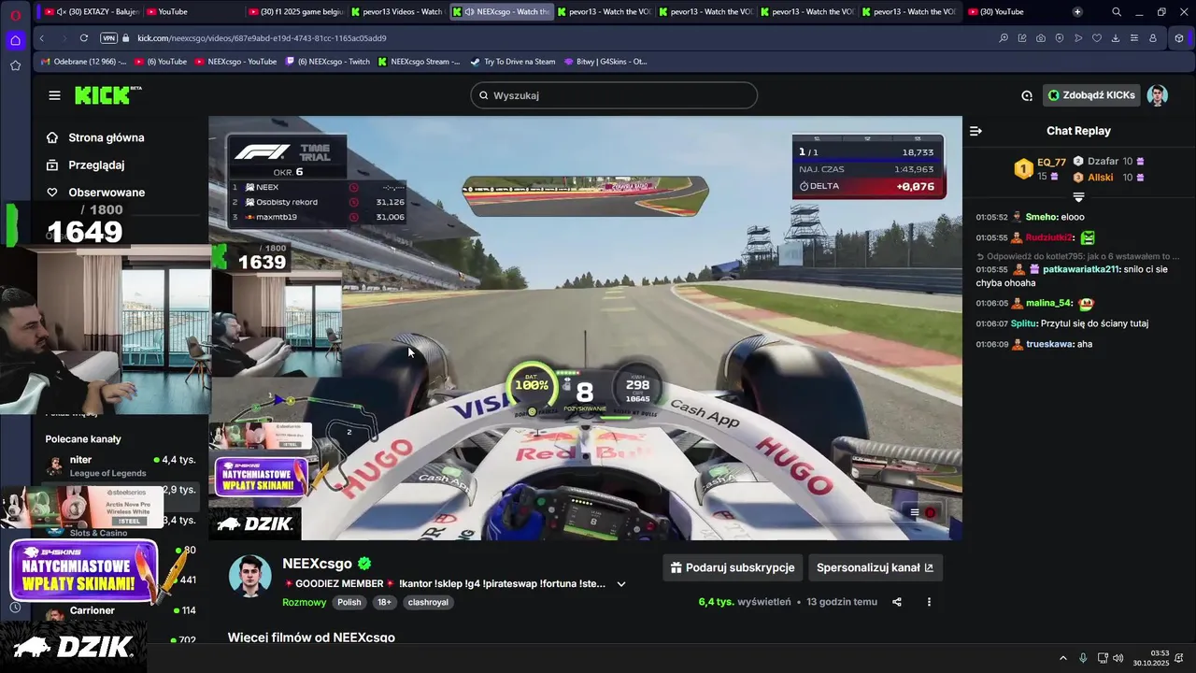Click the clashroyal tag
The image size is (1196, 673).
(428, 603)
